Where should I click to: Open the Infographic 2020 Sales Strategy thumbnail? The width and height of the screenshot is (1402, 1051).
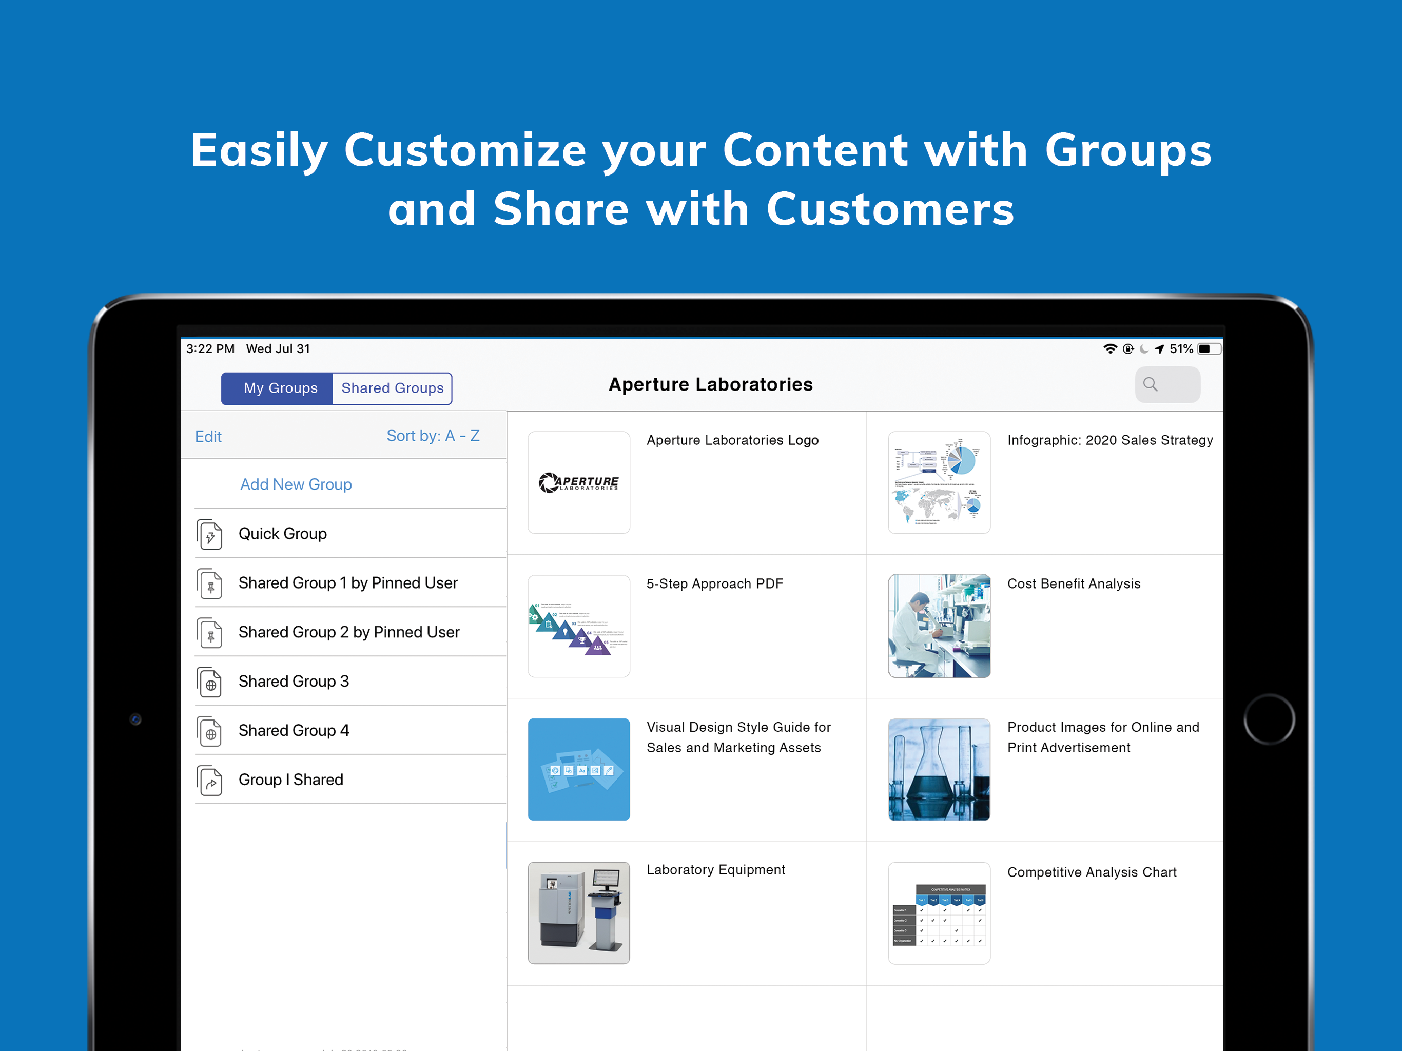point(939,482)
